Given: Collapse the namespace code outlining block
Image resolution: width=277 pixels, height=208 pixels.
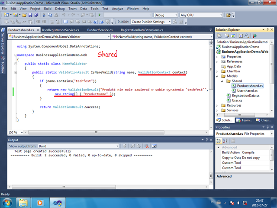Looking at the screenshot, I should (16, 55).
